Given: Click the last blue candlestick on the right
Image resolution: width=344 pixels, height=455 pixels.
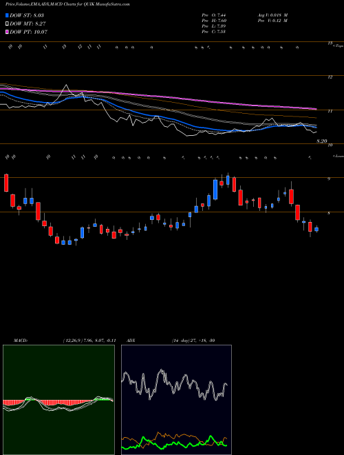Looking at the screenshot, I should point(316,230).
